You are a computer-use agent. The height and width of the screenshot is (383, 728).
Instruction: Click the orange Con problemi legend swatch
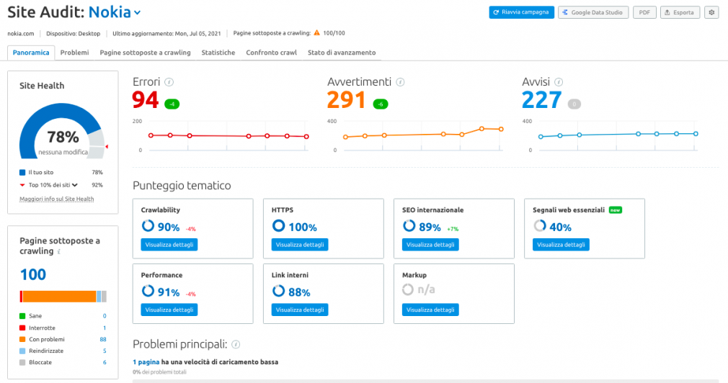22,339
